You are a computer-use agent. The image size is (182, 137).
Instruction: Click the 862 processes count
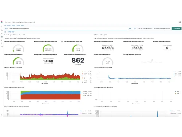pos(78,60)
